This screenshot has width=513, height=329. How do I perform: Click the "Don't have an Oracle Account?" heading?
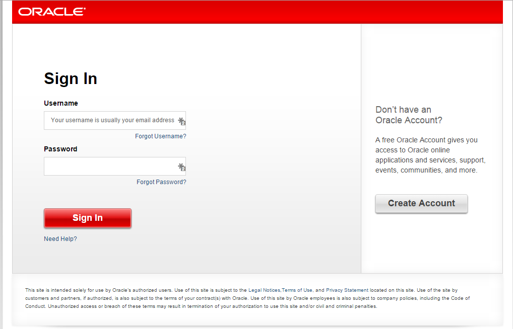click(x=408, y=115)
